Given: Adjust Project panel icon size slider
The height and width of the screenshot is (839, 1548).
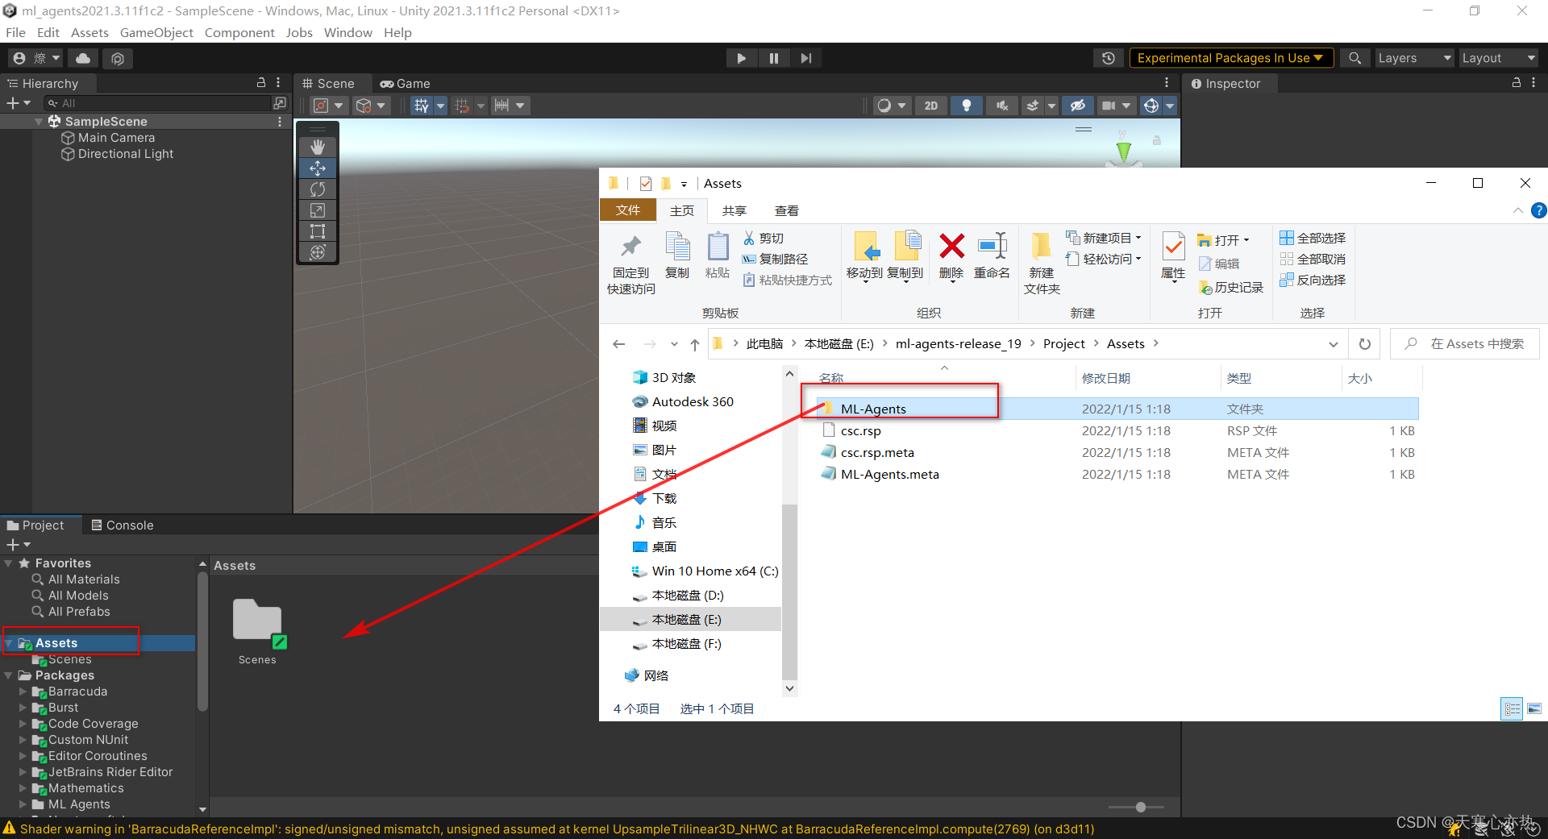Looking at the screenshot, I should tap(1140, 807).
